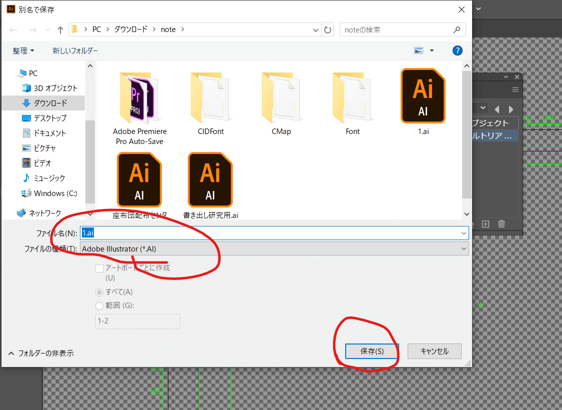Viewport: 562px width, 410px height.
Task: Click the Back arrow in the save dialog
Action: tap(13, 30)
